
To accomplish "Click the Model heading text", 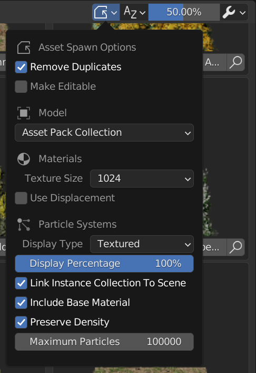I will coord(53,113).
